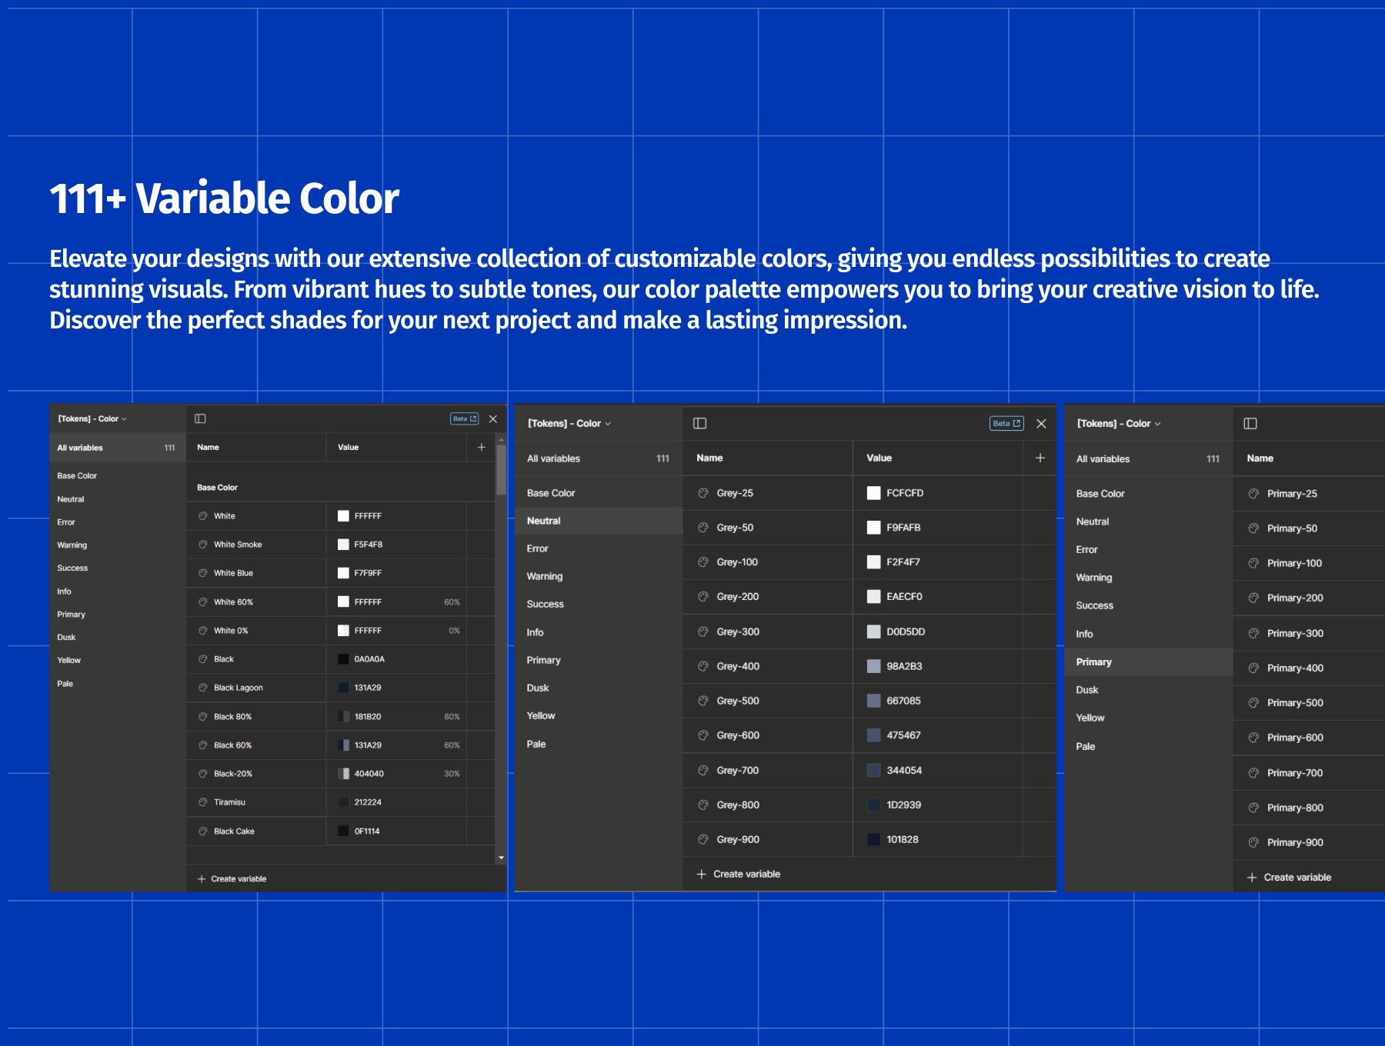
Task: Click Create variable in left panel
Action: [x=232, y=879]
